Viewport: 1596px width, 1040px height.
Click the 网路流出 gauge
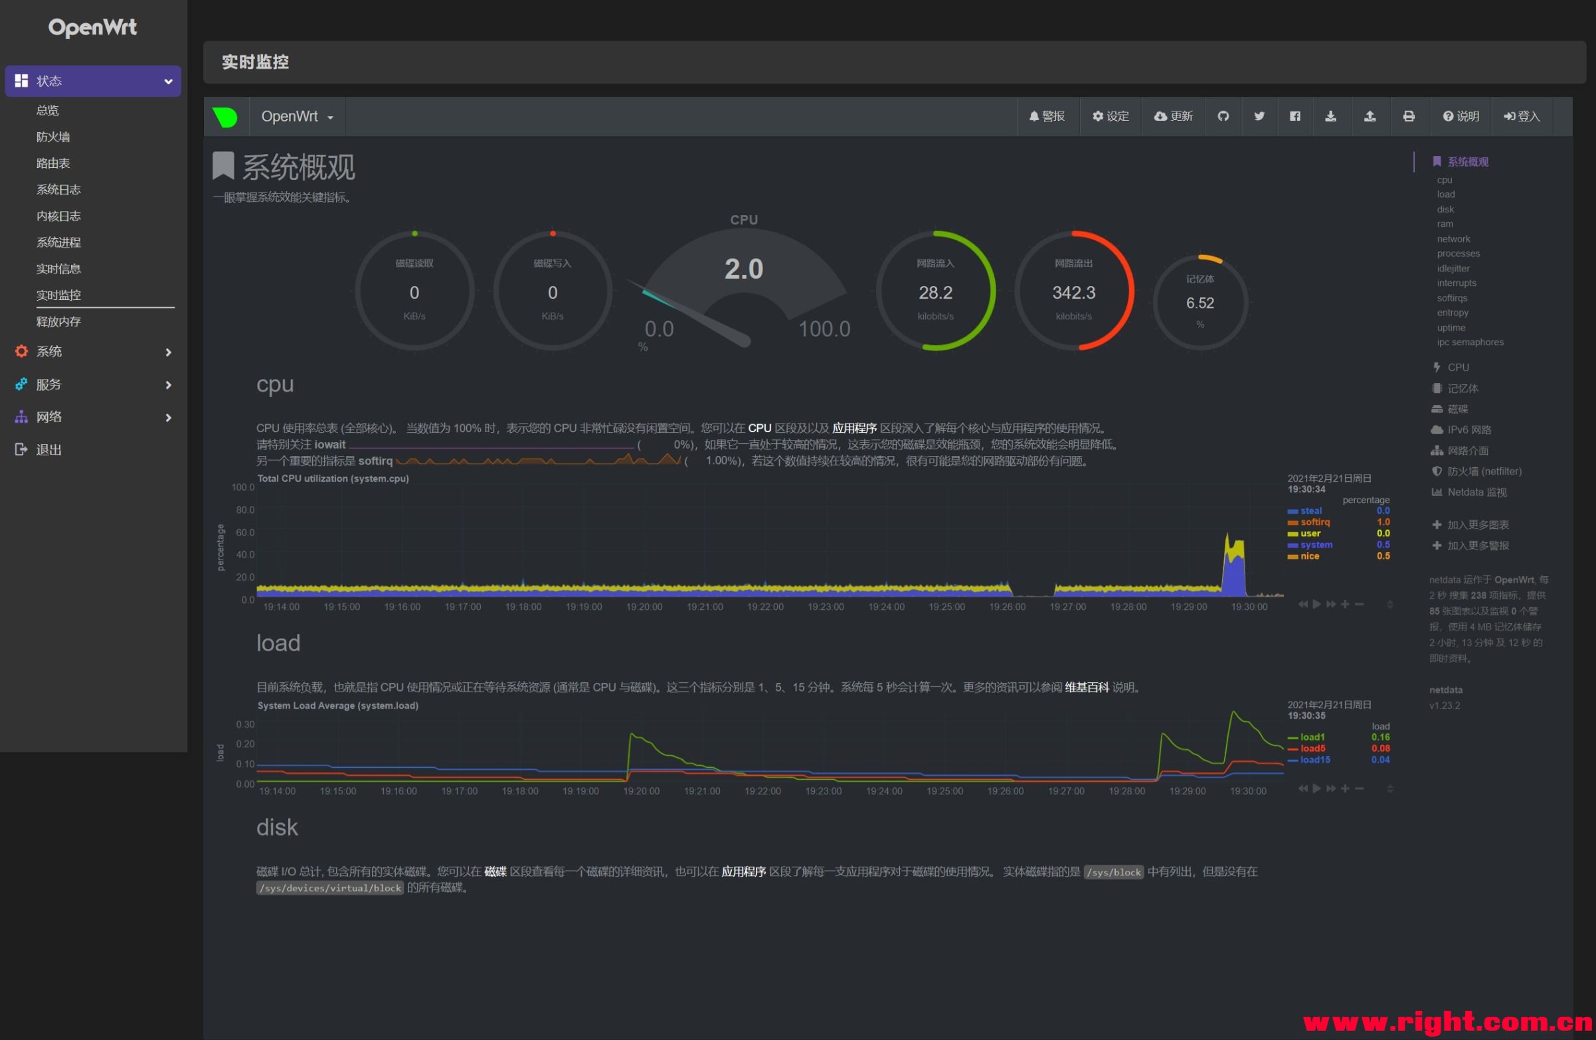(x=1073, y=291)
